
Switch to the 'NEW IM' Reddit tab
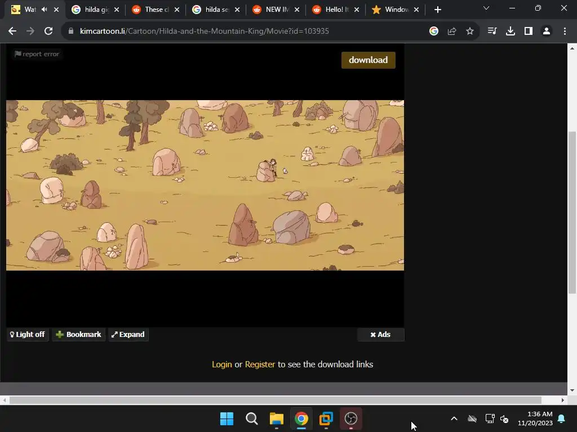(276, 10)
